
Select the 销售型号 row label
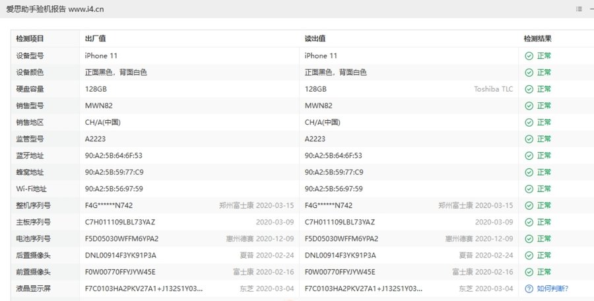click(x=30, y=106)
